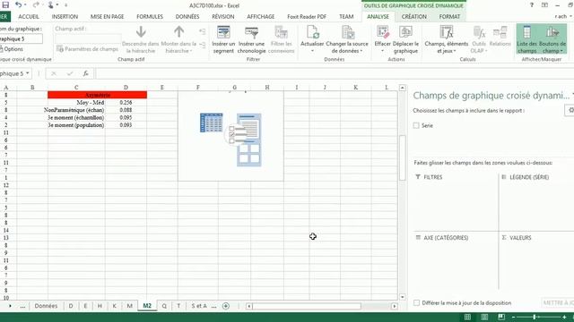Check the Serie field checkbox
Image resolution: width=574 pixels, height=322 pixels.
pyautogui.click(x=416, y=125)
